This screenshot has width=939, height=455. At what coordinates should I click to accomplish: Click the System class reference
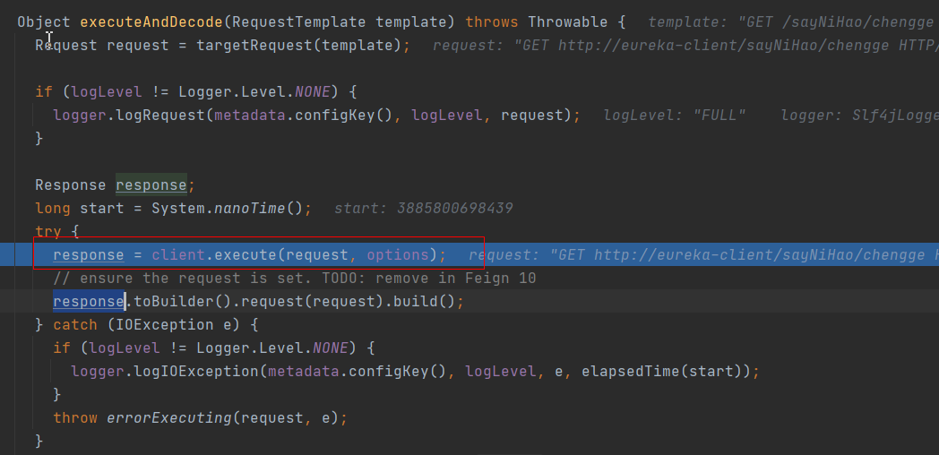[178, 209]
